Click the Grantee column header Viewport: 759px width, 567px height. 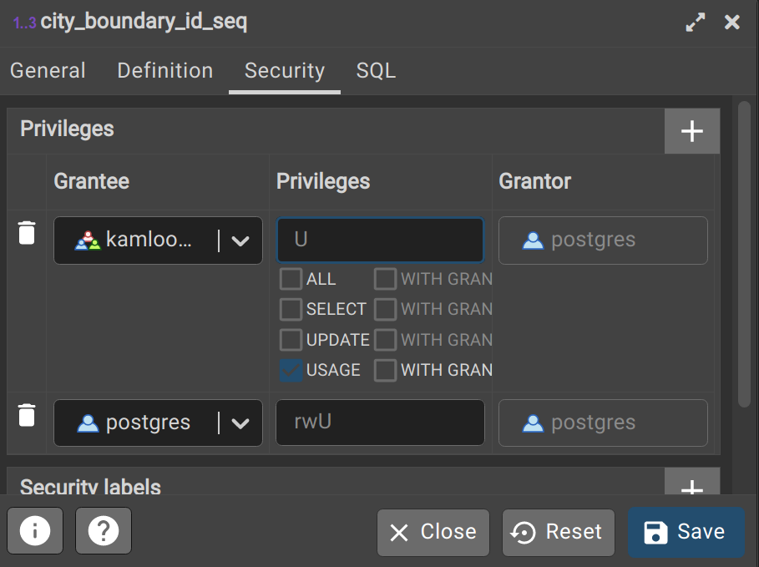point(92,181)
